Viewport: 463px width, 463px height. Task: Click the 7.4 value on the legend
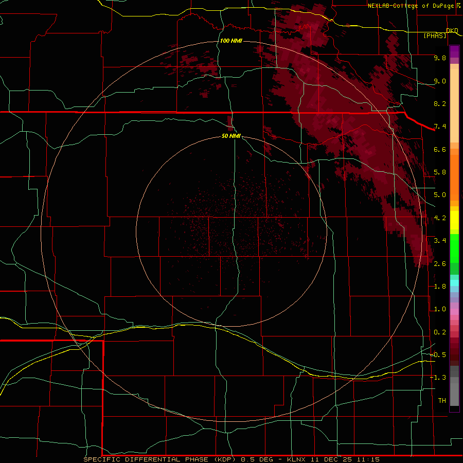(x=440, y=127)
